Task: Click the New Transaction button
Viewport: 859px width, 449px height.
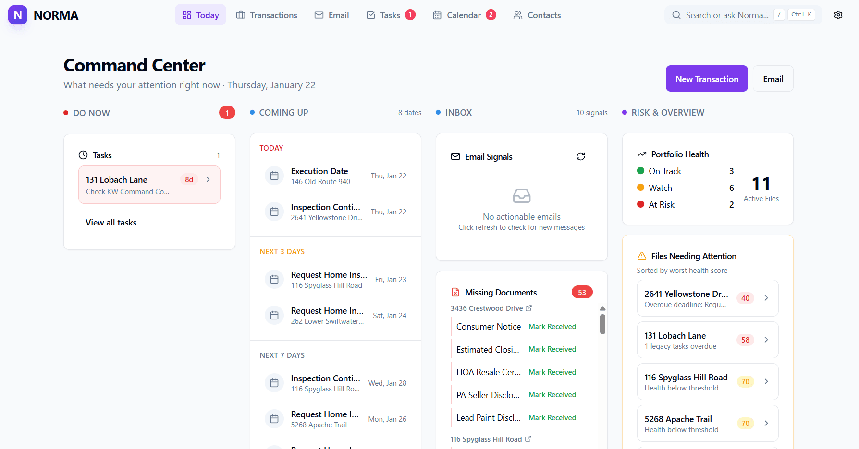Action: 706,78
